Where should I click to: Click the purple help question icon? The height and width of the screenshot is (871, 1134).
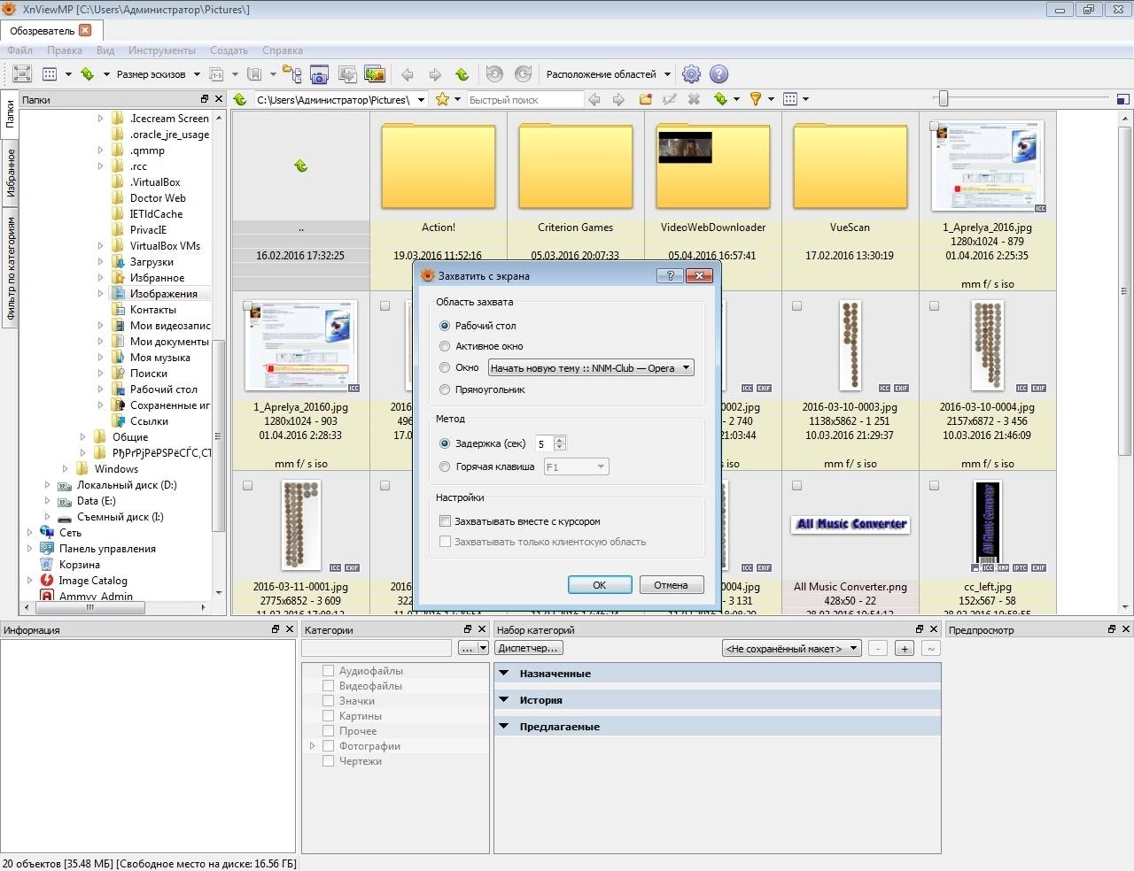point(719,74)
